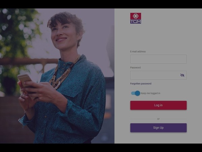
Task: Click the TGM logo
Action: (136, 18)
